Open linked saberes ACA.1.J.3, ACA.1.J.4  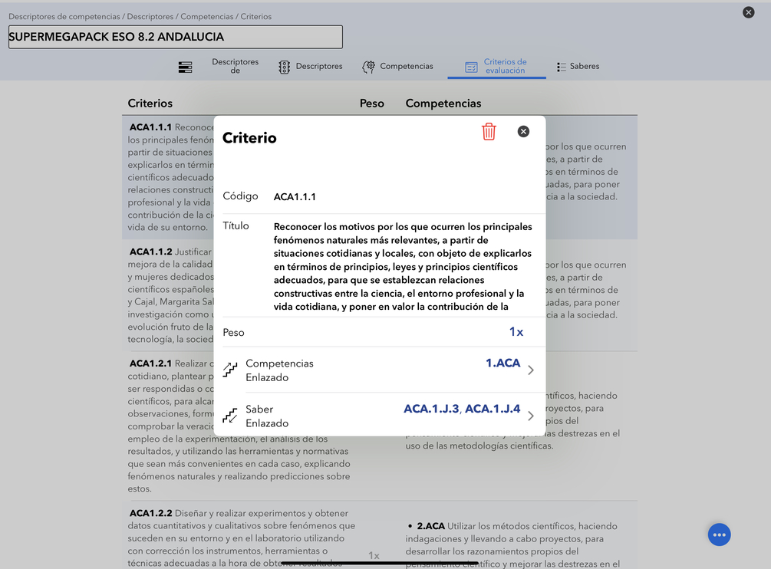tap(462, 409)
